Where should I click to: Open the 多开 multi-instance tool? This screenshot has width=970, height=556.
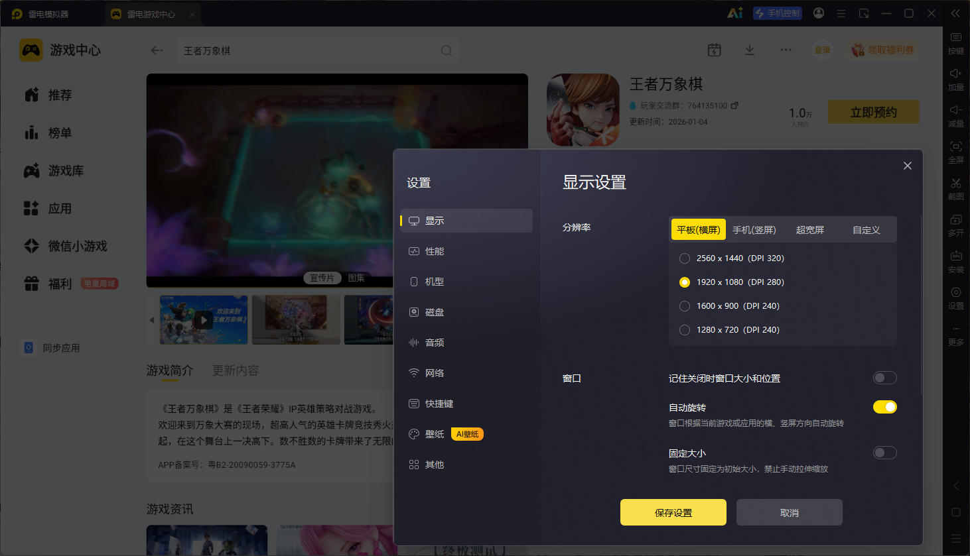(956, 225)
